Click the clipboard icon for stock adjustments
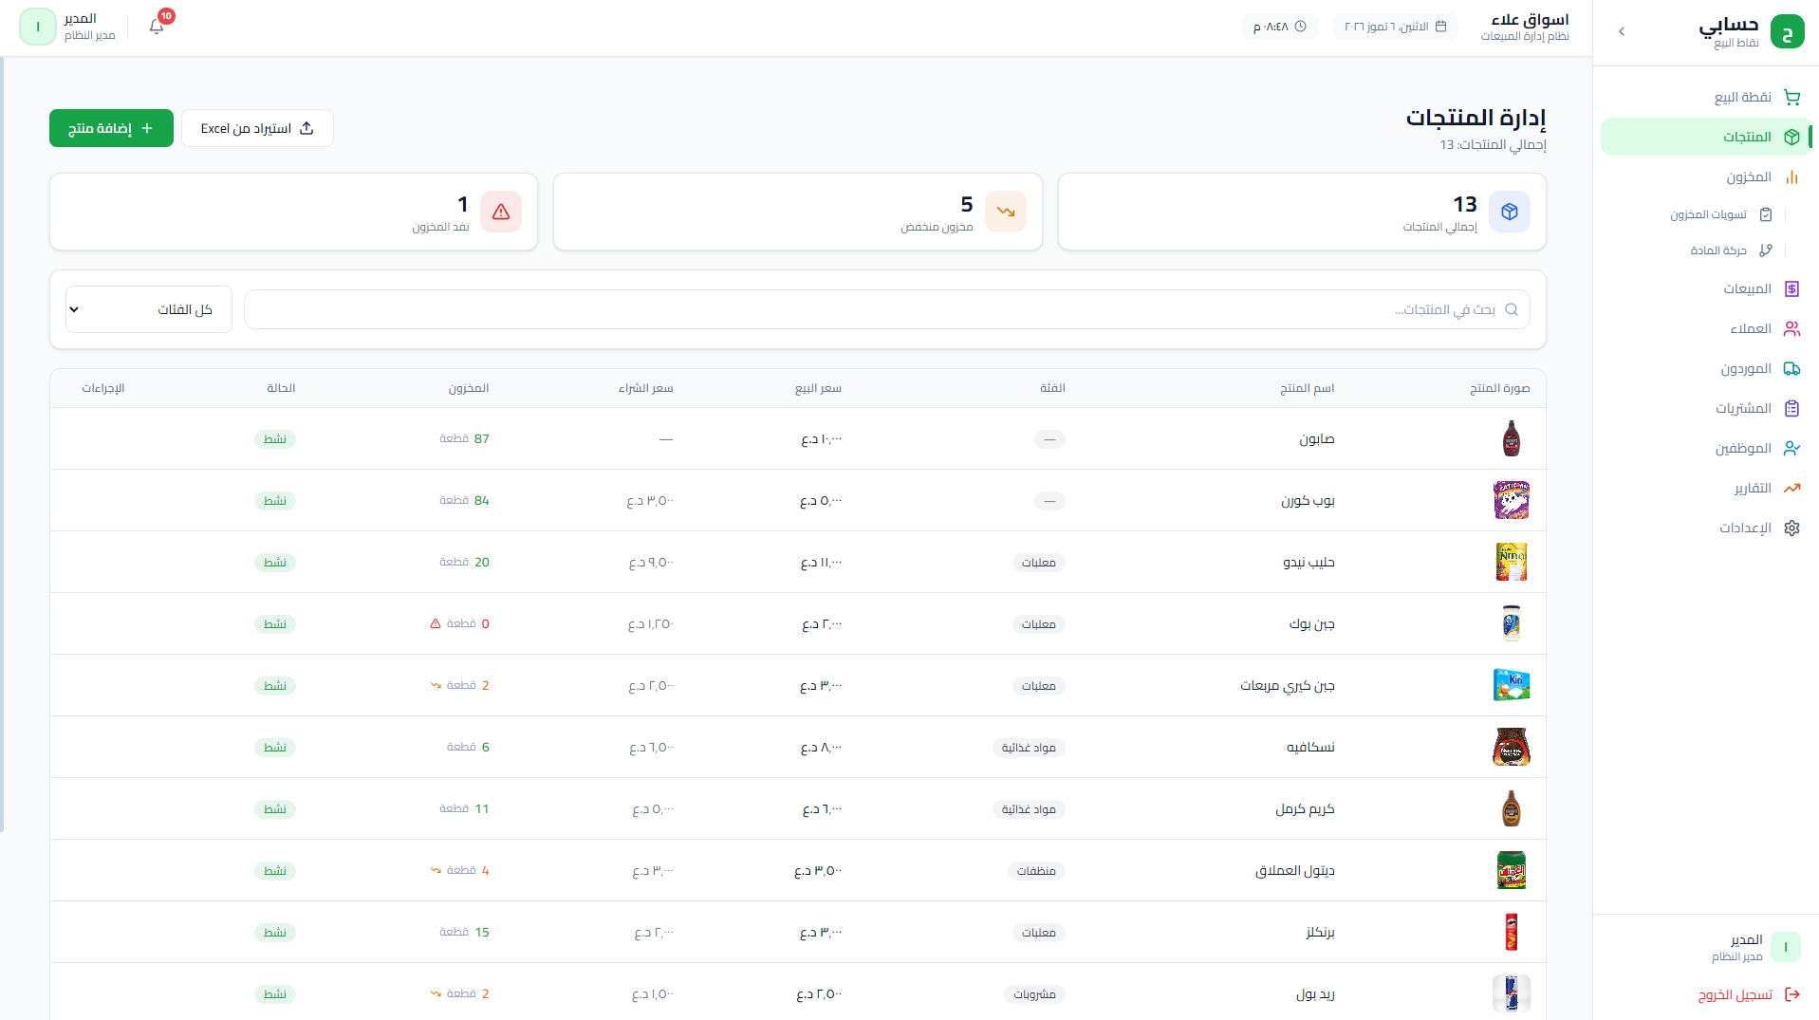Viewport: 1819px width, 1020px height. click(x=1766, y=214)
